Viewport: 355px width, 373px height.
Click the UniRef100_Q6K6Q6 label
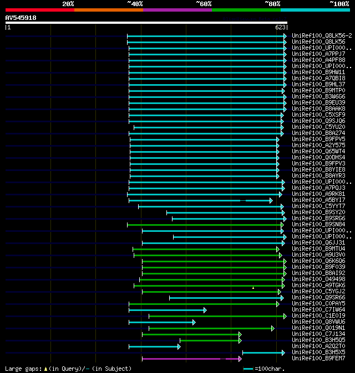(x=318, y=261)
